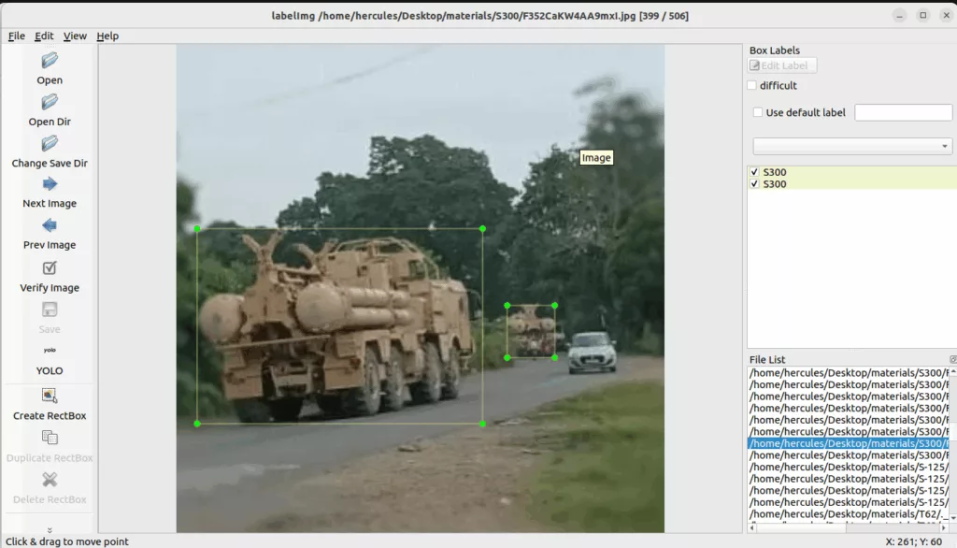Click bottom-left handle of small distant-truck box
Viewport: 957px width, 548px height.
pyautogui.click(x=507, y=358)
